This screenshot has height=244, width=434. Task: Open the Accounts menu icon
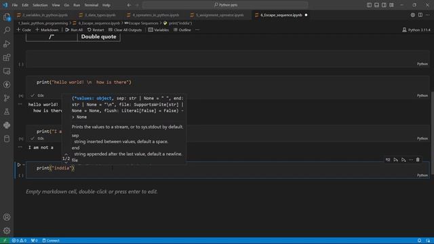(7, 217)
